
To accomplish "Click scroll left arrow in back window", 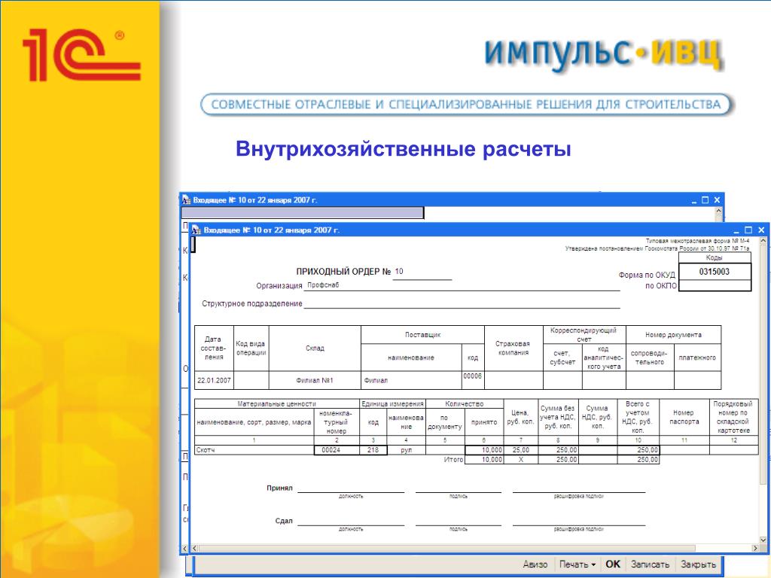I will pos(185,548).
